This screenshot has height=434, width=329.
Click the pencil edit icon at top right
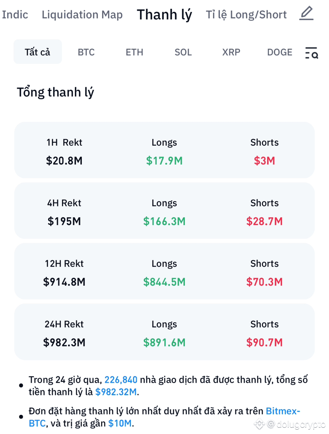point(306,13)
